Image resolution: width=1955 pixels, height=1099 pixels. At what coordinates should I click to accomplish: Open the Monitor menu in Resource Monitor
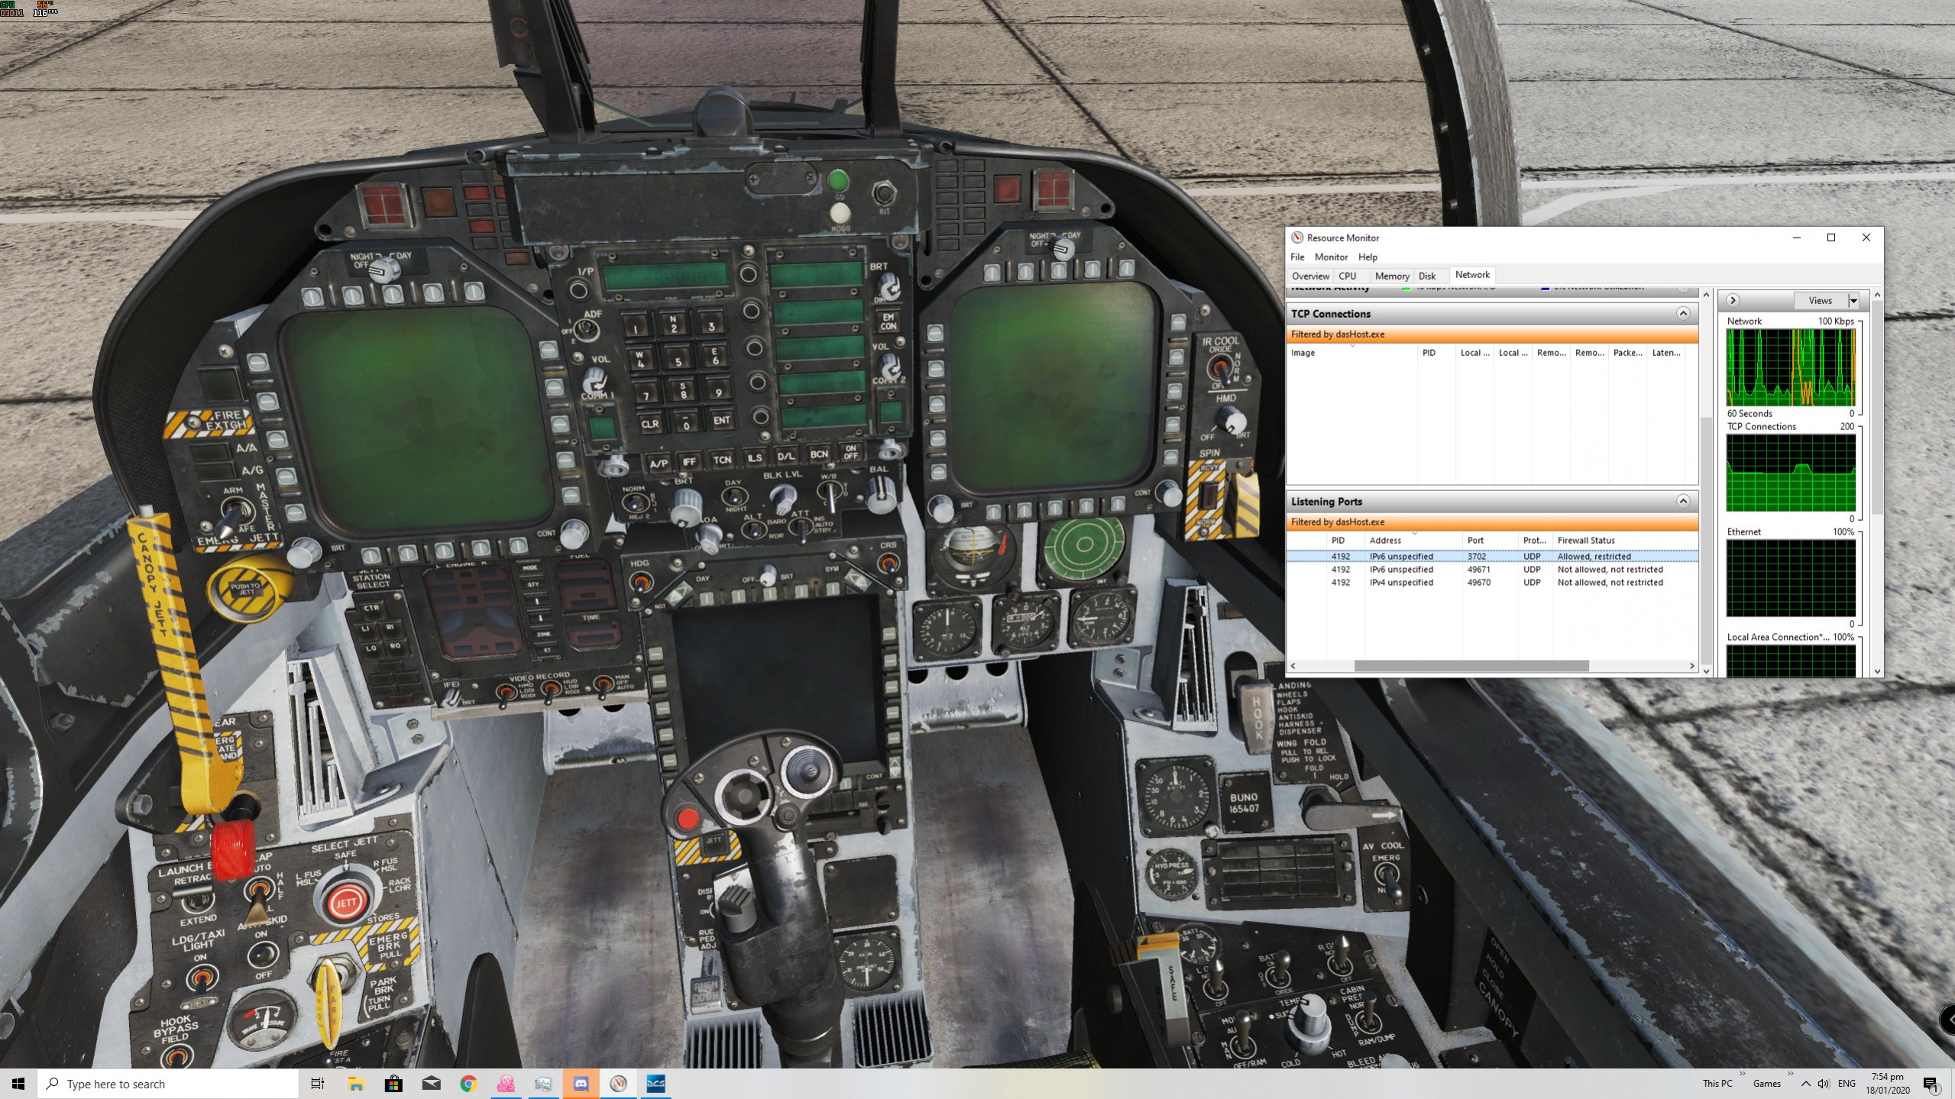(1331, 257)
